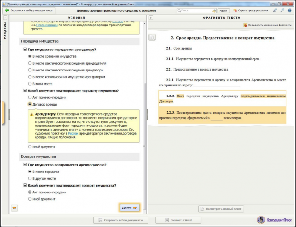Click clause 2.2.3 highlighted fragment
This screenshot has width=296, height=227.
pos(222,115)
